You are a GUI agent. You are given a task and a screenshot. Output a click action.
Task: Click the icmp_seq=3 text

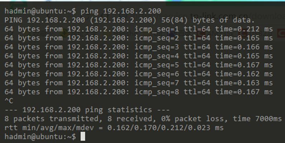point(157,47)
